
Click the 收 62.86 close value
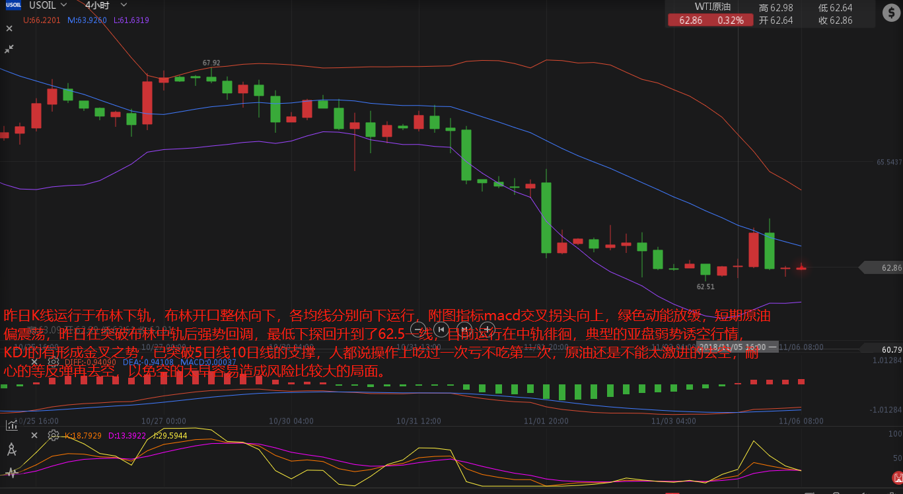pos(835,20)
